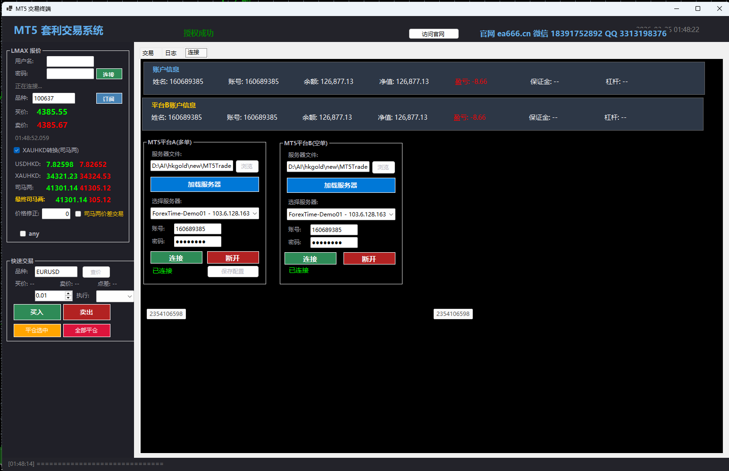Enable 司马两价差交易 checkbox
Screen dimensions: 729x471
(78, 214)
